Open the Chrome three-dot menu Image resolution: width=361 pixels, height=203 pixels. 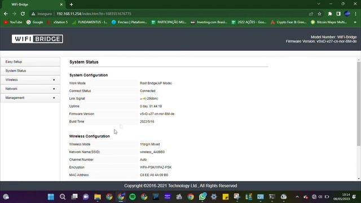[x=356, y=14]
